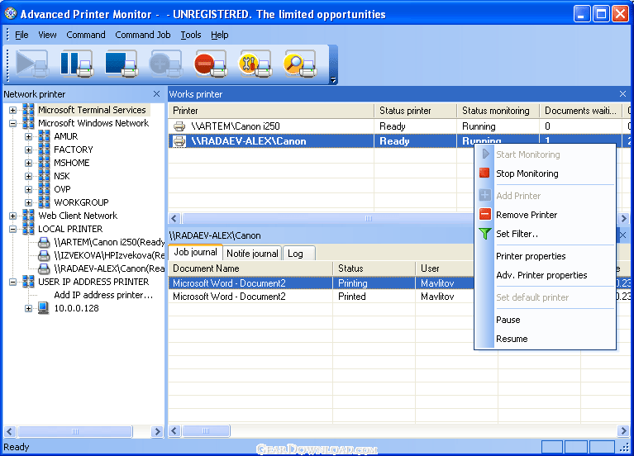Viewport: 634px width, 456px height.
Task: Expand the AMUR workgroup node
Action: click(28, 136)
